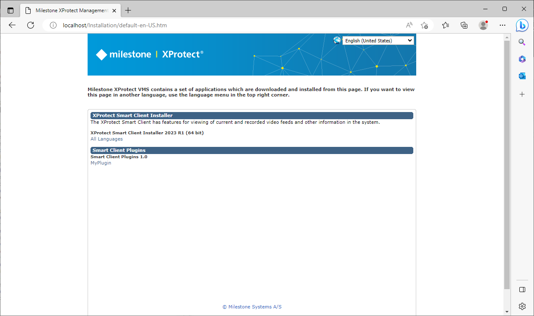Image resolution: width=534 pixels, height=316 pixels.
Task: Minimize the browser window
Action: [x=486, y=9]
